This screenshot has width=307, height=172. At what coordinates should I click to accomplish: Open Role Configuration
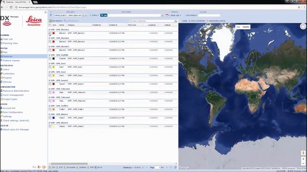click(13, 112)
